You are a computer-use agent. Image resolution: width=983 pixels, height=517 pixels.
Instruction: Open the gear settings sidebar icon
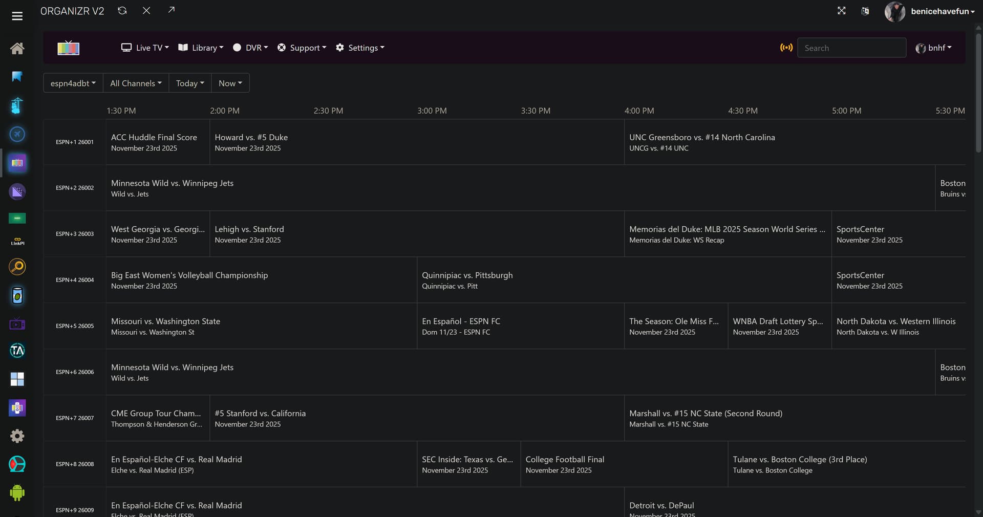pyautogui.click(x=17, y=436)
